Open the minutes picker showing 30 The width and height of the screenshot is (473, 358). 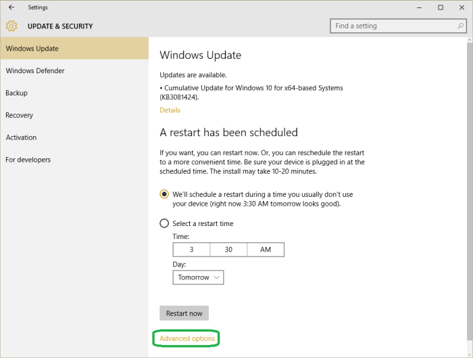pyautogui.click(x=228, y=250)
